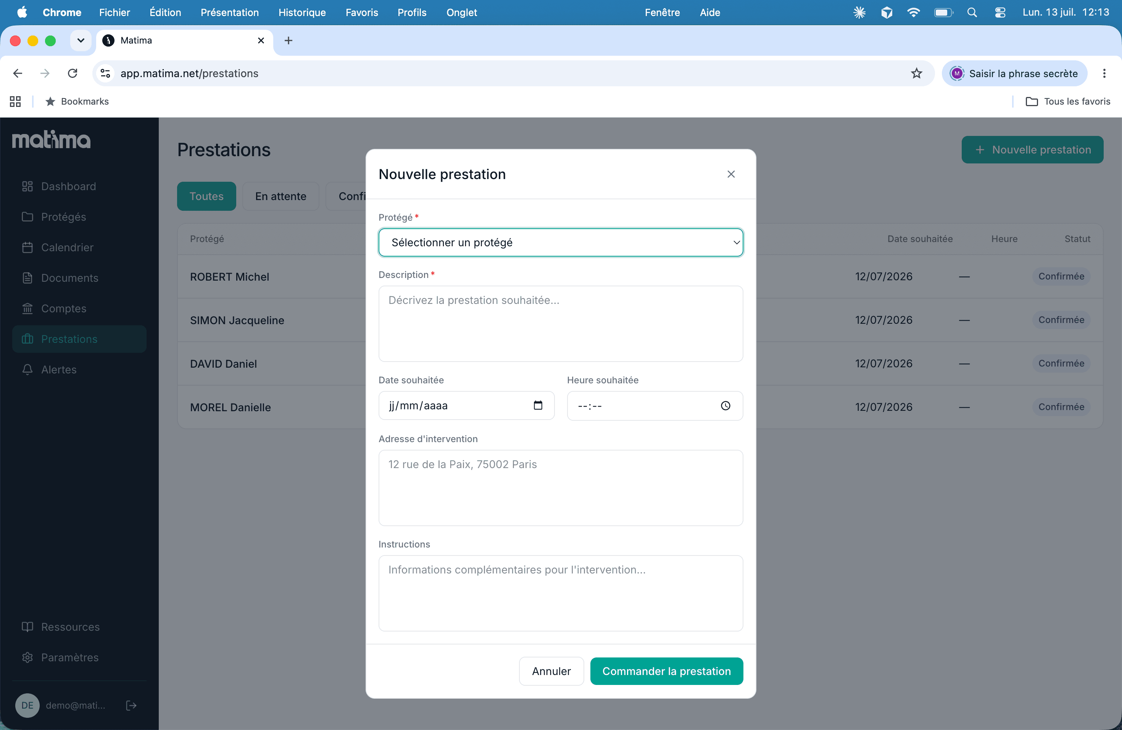The width and height of the screenshot is (1122, 730).
Task: Open the apps grid in bookmarks bar
Action: 15,102
